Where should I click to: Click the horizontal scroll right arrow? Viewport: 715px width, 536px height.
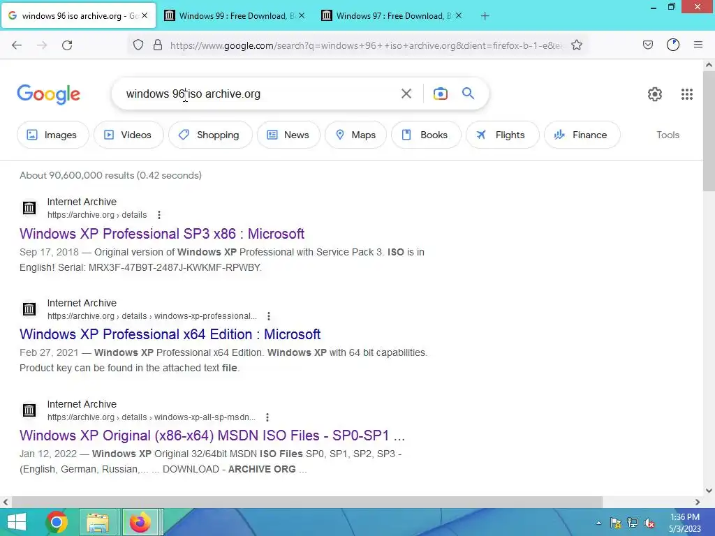(698, 502)
